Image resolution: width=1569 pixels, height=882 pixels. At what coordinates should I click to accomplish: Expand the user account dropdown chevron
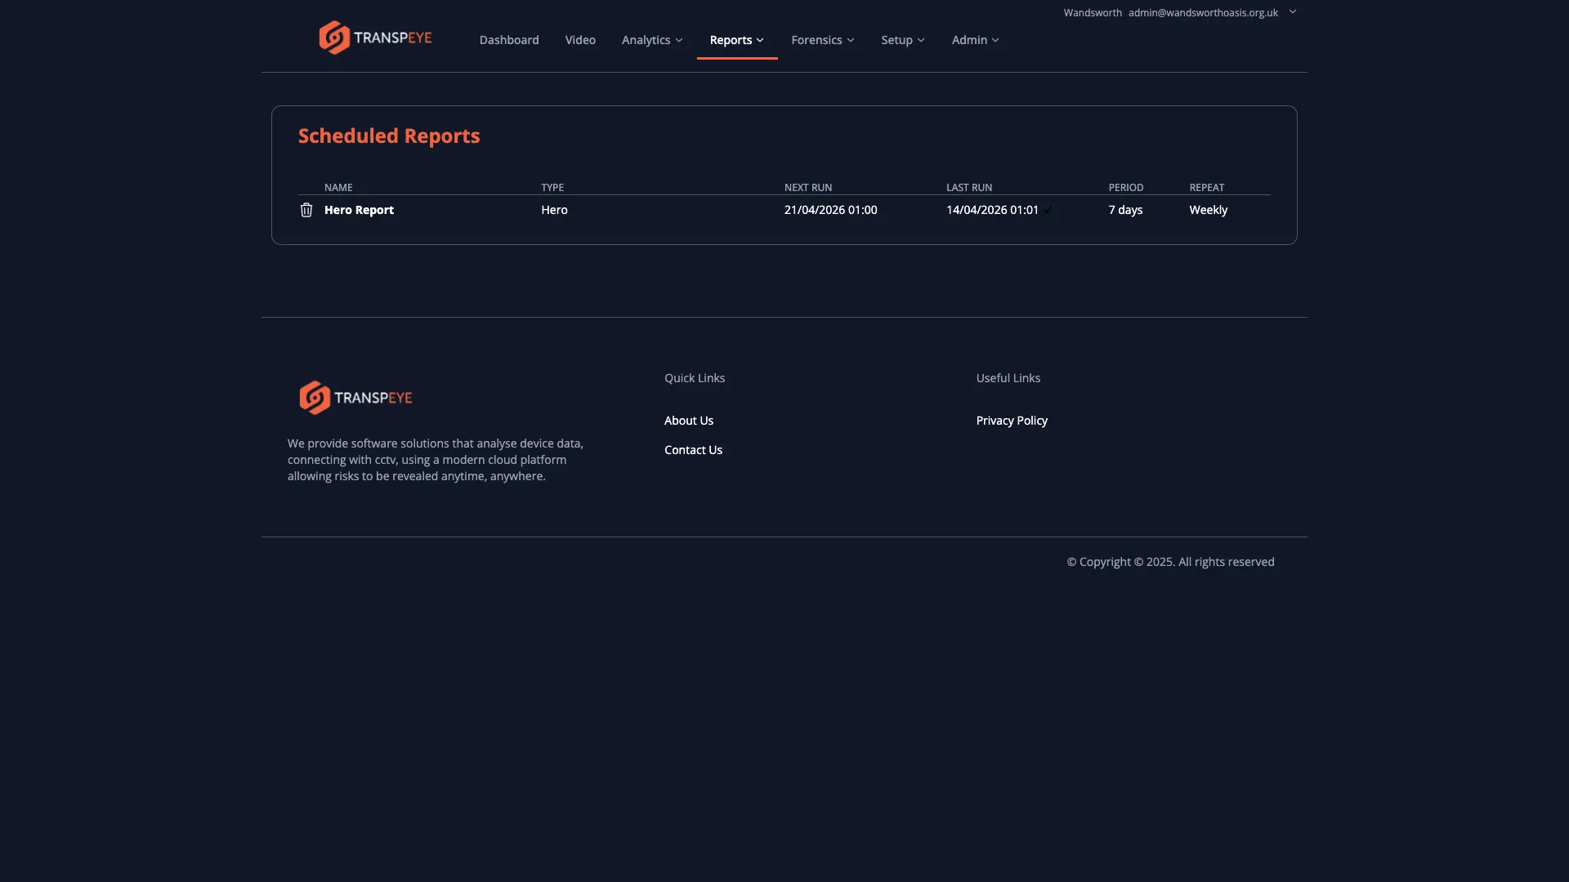pyautogui.click(x=1292, y=11)
